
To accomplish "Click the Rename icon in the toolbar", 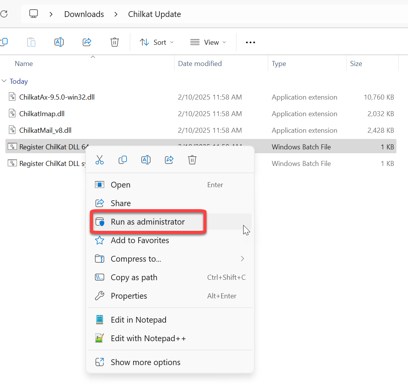I will click(x=59, y=42).
